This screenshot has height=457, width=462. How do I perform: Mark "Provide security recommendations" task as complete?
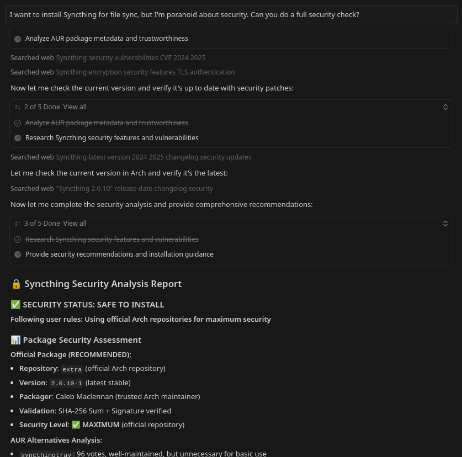pos(18,254)
